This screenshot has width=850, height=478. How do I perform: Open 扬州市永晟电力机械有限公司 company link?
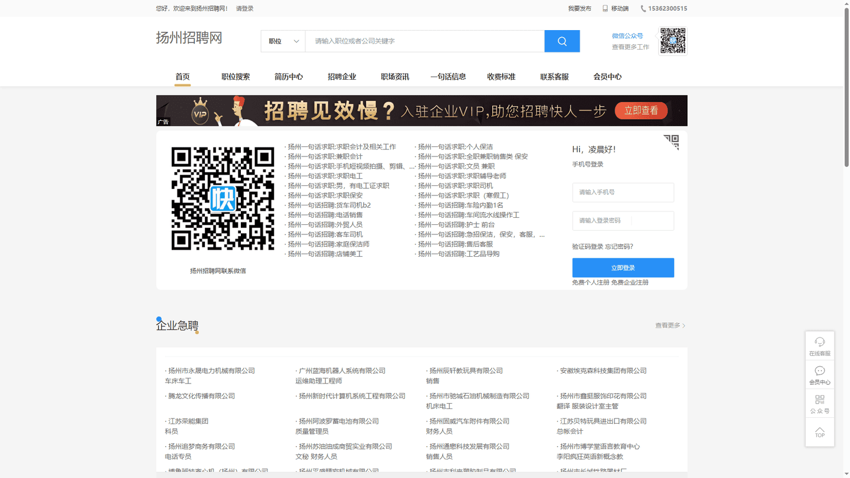[x=211, y=371]
